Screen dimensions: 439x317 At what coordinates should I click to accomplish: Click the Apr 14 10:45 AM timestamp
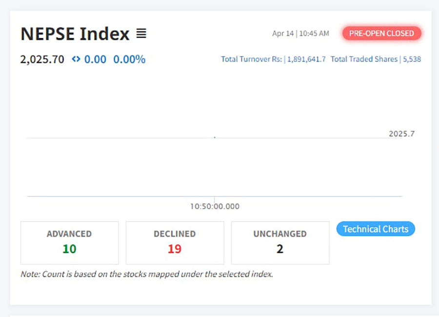pos(300,34)
